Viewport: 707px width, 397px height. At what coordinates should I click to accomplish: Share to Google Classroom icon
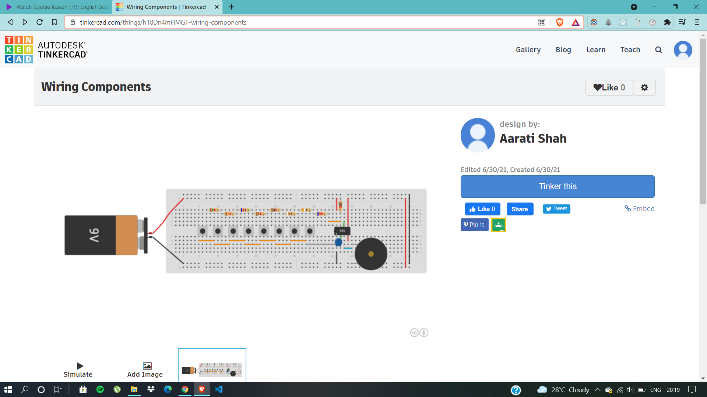(x=498, y=225)
